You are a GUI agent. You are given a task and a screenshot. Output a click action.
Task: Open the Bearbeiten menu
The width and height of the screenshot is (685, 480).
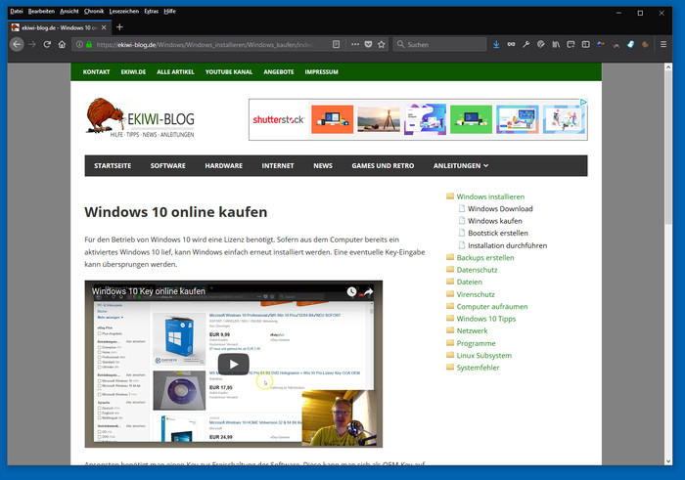coord(41,12)
